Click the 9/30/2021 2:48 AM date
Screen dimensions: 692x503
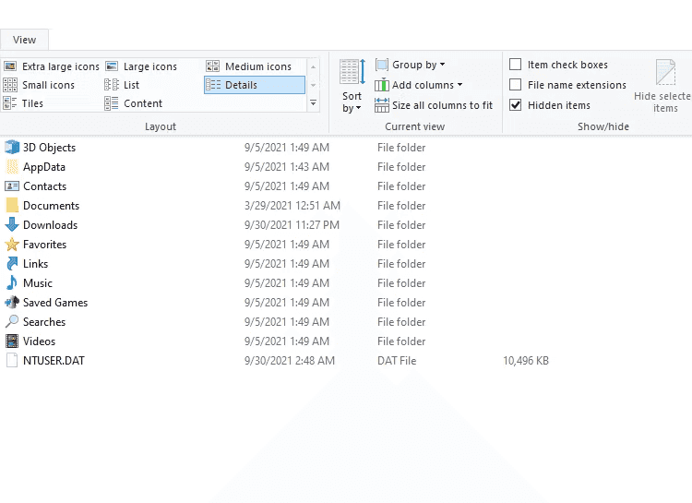tap(290, 361)
